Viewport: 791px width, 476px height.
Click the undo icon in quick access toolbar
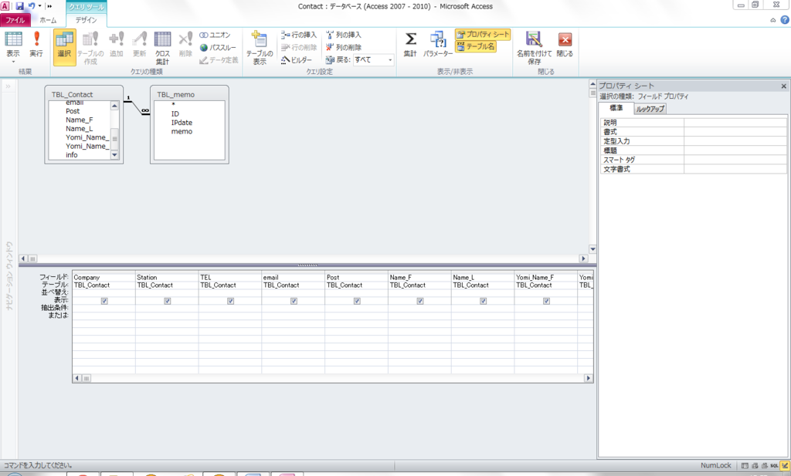tap(31, 6)
